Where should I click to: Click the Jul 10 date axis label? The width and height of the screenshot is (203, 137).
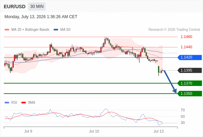tap(94, 131)
